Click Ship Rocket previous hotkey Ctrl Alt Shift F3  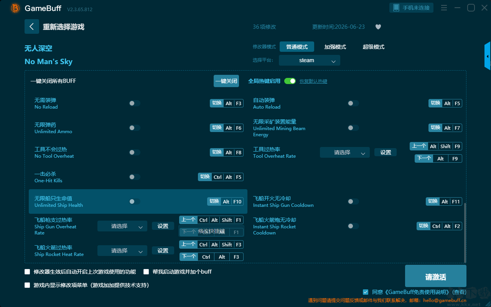tap(211, 244)
